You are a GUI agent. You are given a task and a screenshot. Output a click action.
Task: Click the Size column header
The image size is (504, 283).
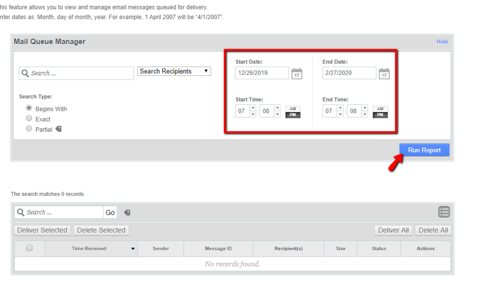pos(341,249)
